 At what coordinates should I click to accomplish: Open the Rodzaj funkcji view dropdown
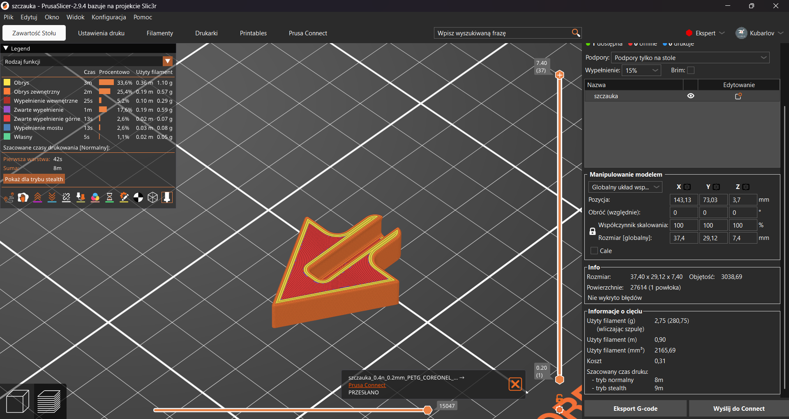[x=168, y=61]
